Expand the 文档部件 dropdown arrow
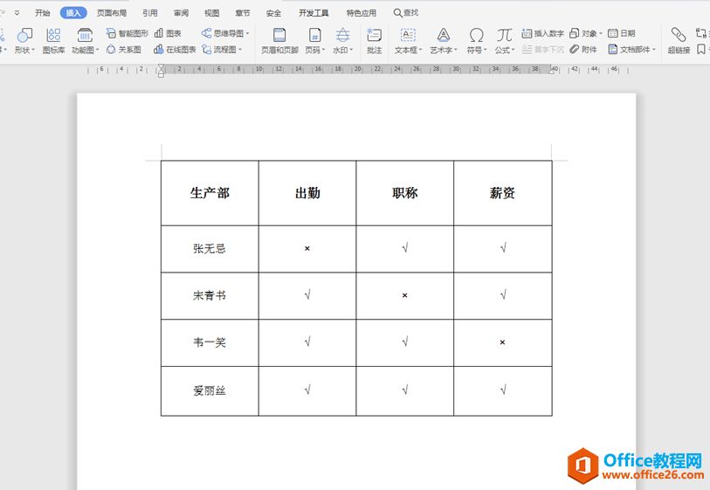Image resolution: width=710 pixels, height=490 pixels. (x=654, y=50)
